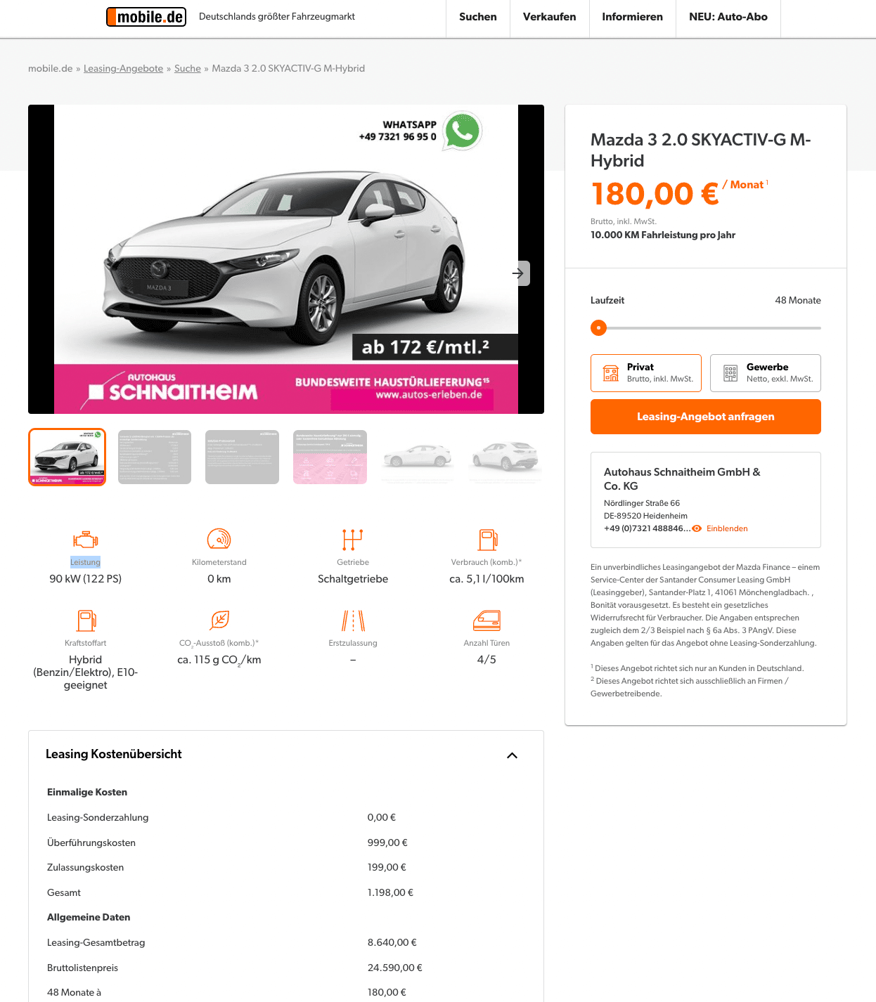
Task: Collapse the Leasing Kostenübersicht section
Action: point(512,755)
